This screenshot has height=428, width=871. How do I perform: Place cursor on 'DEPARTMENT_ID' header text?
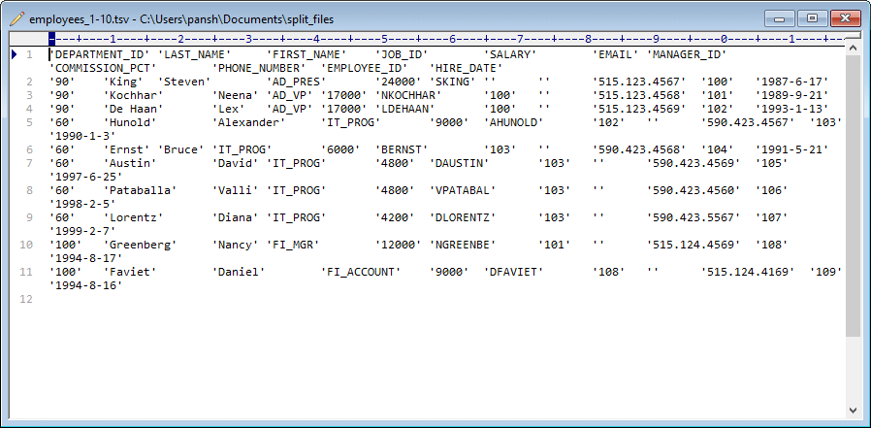(100, 54)
